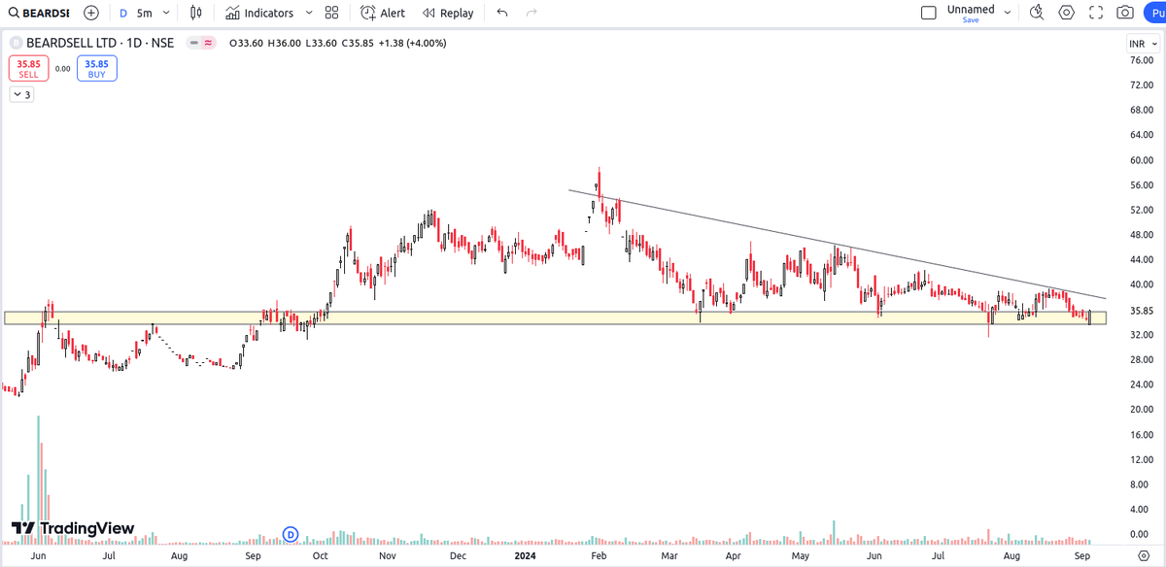The width and height of the screenshot is (1166, 567).
Task: Click the TradingView logo
Action: (73, 528)
